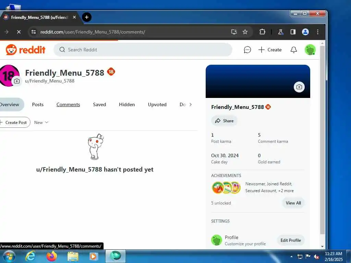351x263 pixels.
Task: Bookmark this page with the star icon
Action: (245, 32)
